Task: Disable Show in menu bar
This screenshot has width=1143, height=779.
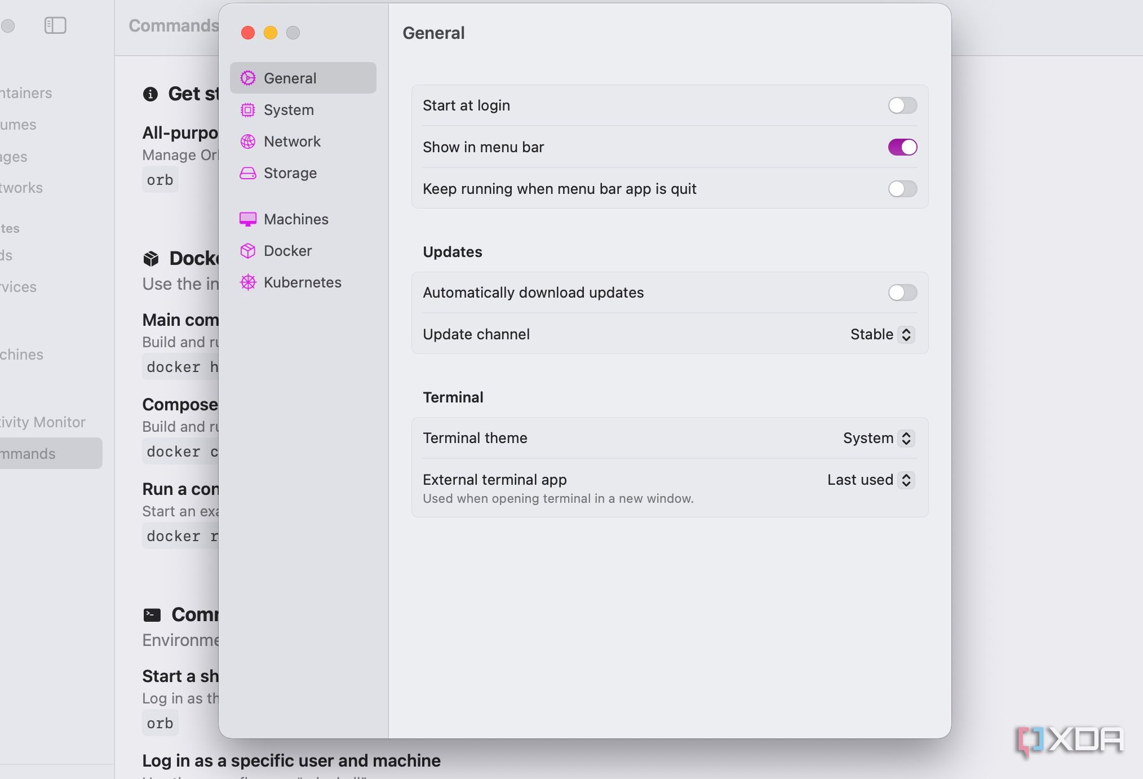Action: pyautogui.click(x=902, y=147)
